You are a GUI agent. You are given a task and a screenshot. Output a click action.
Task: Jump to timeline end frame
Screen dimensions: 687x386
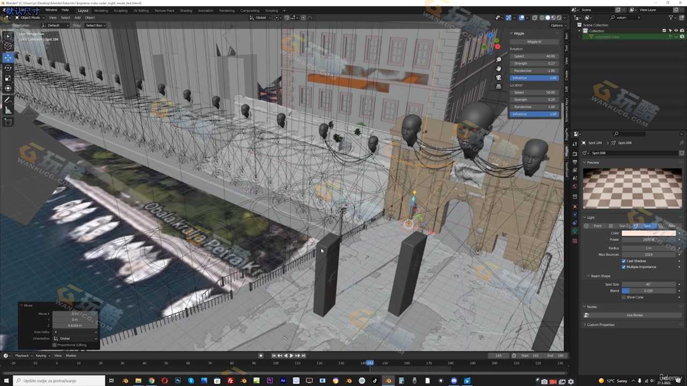click(x=303, y=355)
